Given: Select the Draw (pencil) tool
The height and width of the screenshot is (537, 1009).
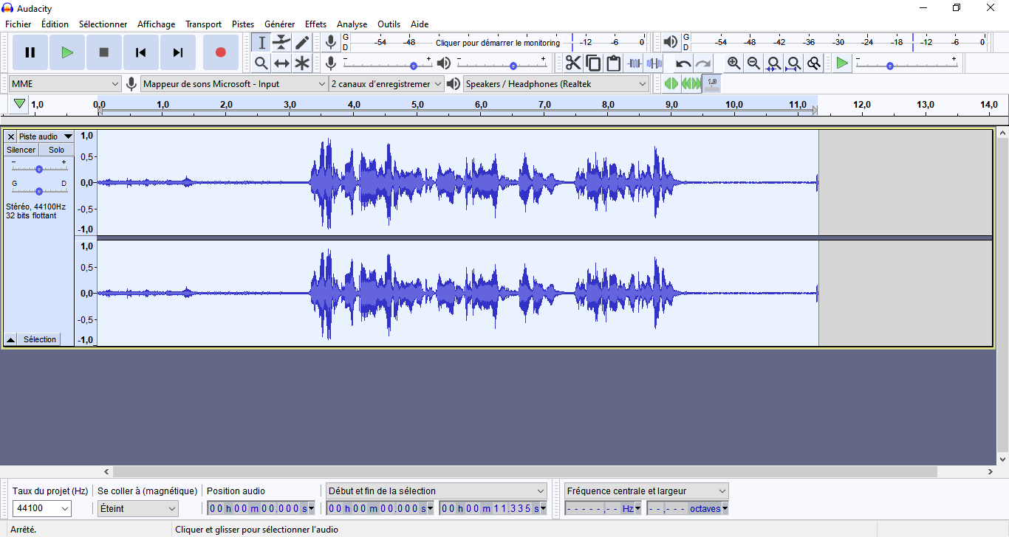Looking at the screenshot, I should 302,43.
